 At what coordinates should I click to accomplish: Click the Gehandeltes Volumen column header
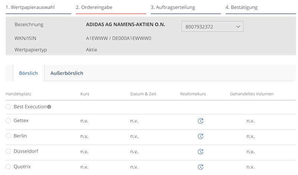pos(252,94)
